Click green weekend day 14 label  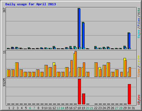[x=62, y=108]
